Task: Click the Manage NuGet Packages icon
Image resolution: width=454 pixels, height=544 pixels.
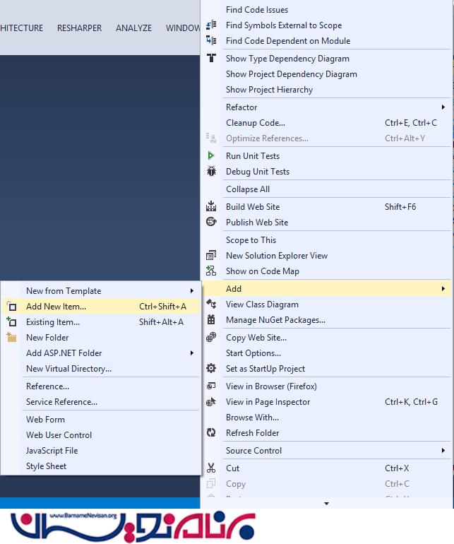Action: tap(210, 320)
